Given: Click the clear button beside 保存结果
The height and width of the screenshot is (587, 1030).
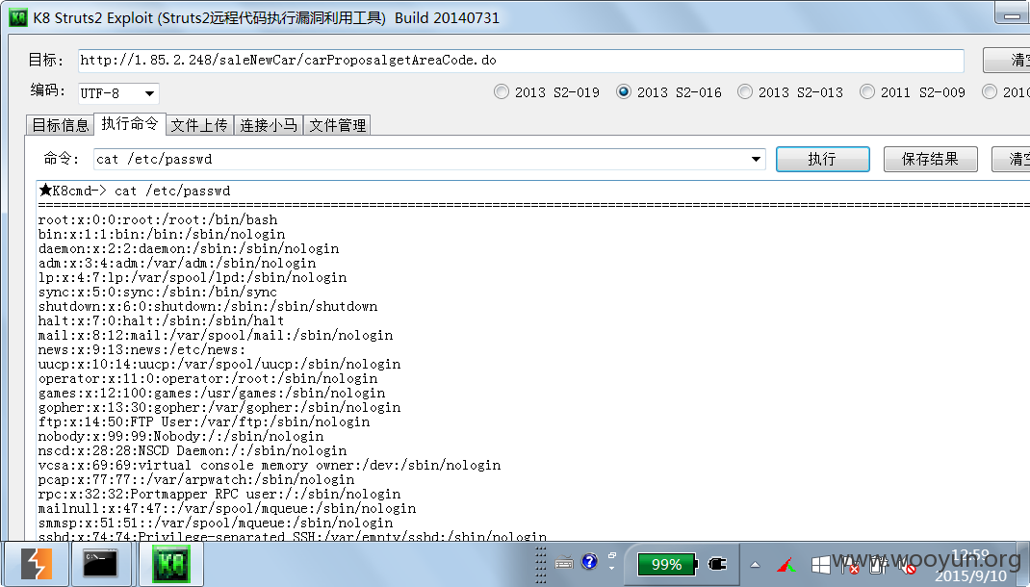Looking at the screenshot, I should [1011, 159].
